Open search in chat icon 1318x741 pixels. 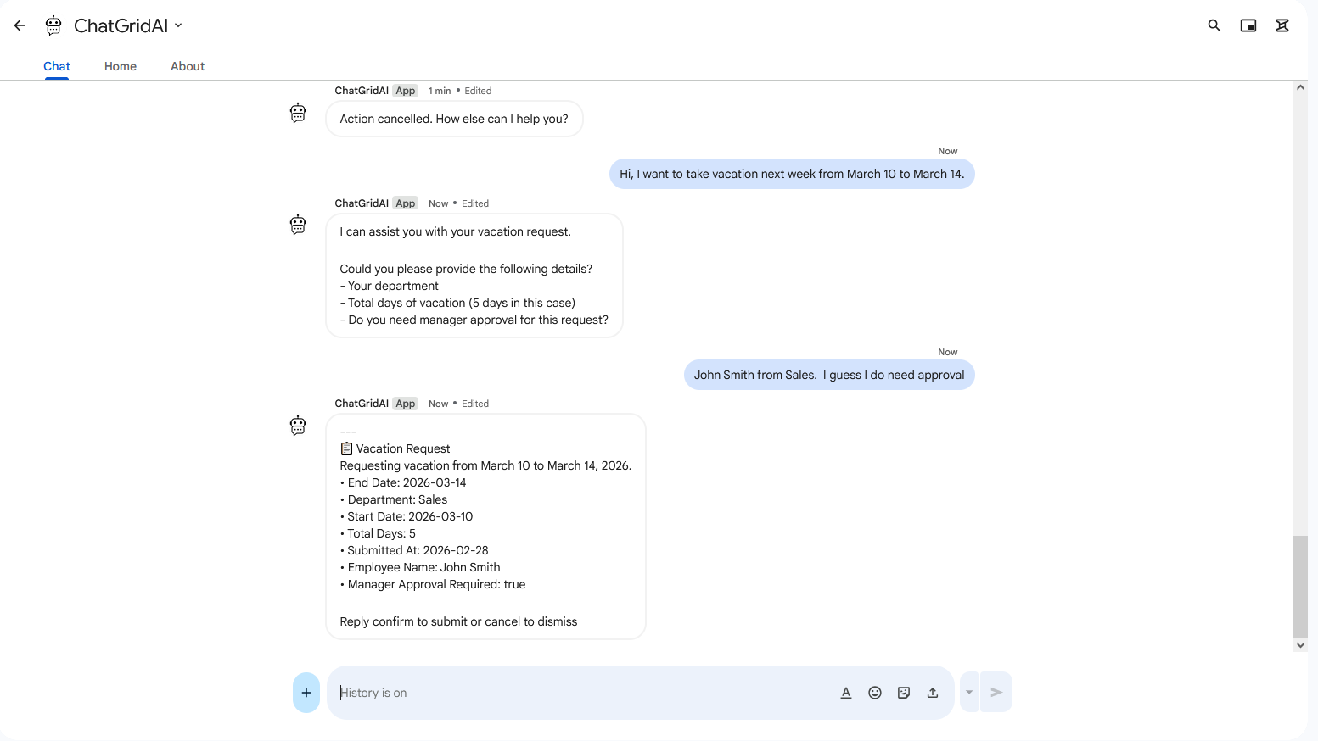point(1214,25)
